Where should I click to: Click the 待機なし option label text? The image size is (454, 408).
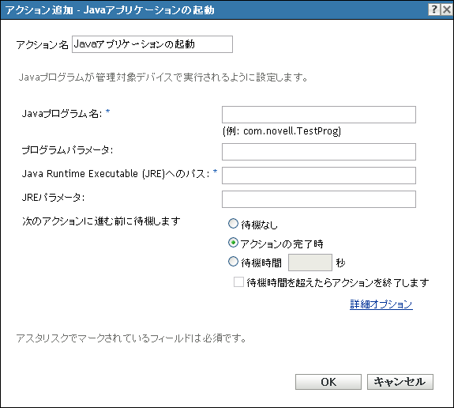coord(259,225)
